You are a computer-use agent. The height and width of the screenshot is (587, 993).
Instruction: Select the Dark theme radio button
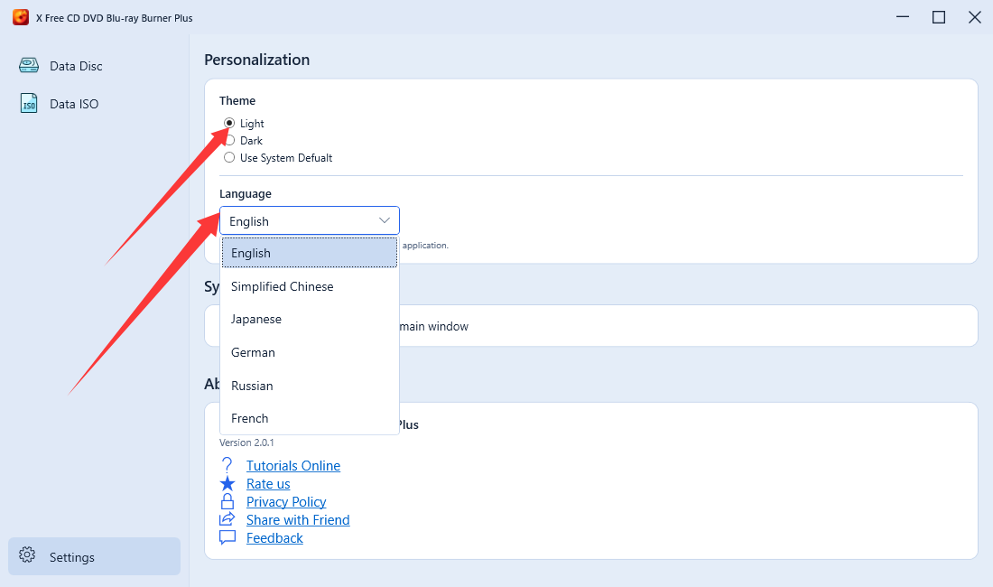pyautogui.click(x=229, y=140)
